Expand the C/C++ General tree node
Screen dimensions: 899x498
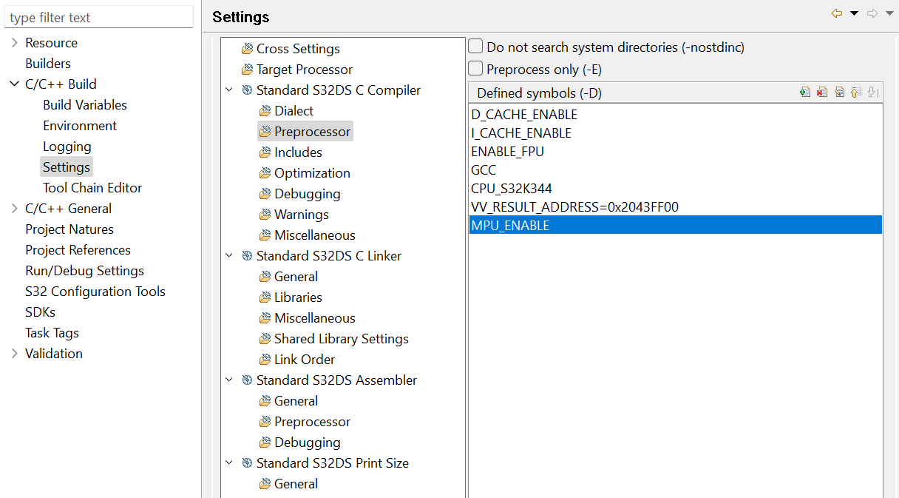coord(15,209)
